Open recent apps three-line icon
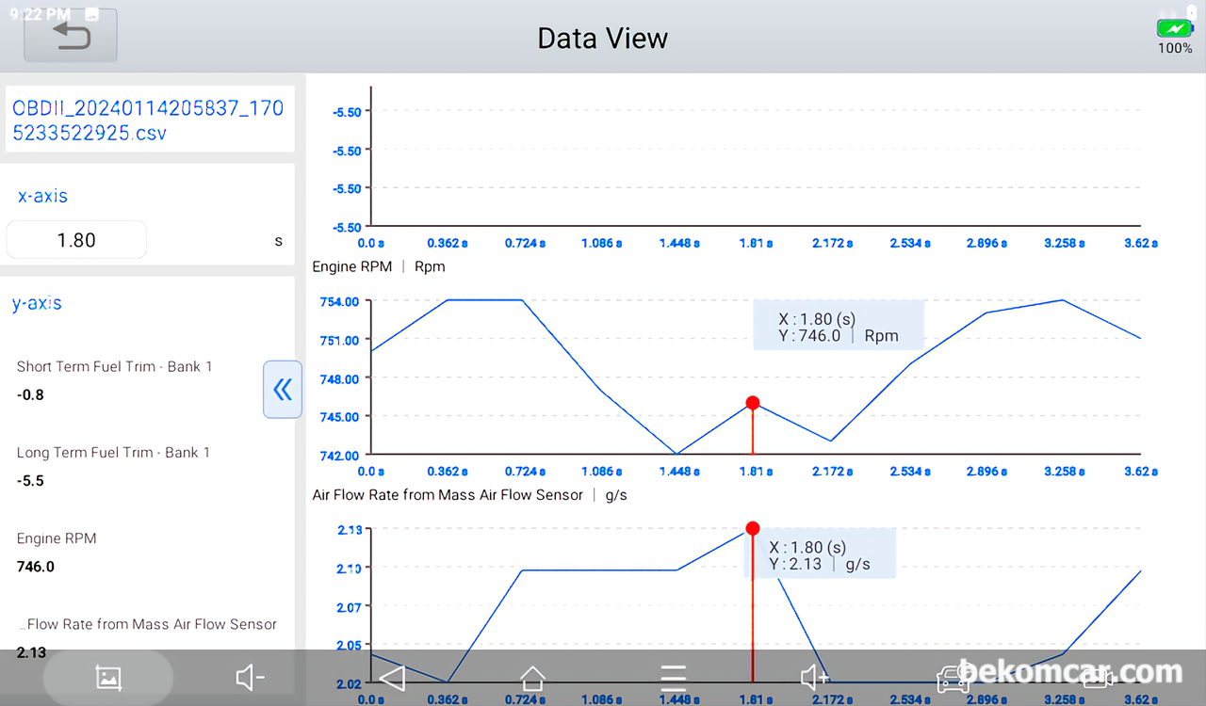Viewport: 1206px width, 706px height. (673, 677)
